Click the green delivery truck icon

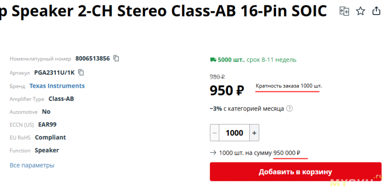coord(213,60)
